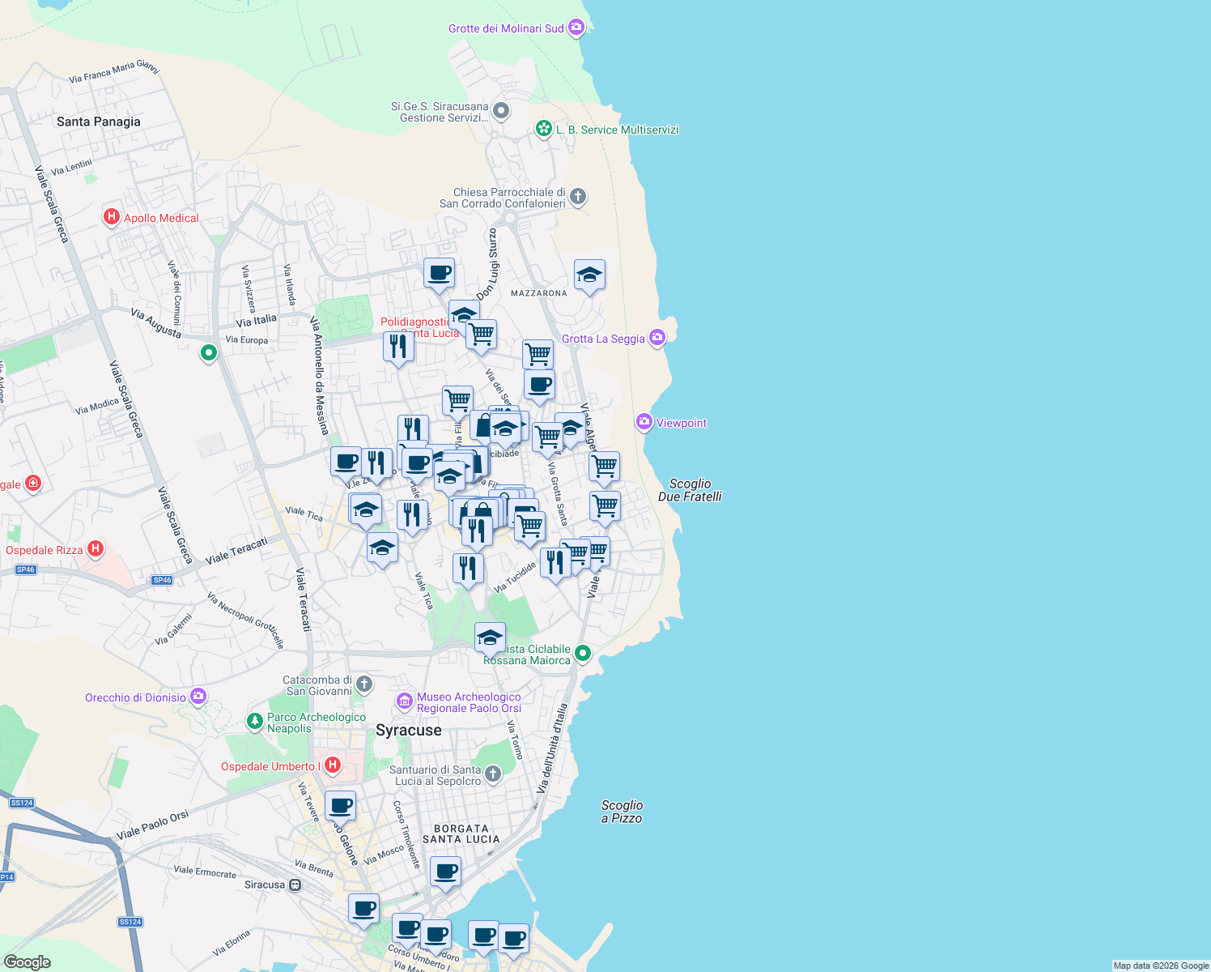The width and height of the screenshot is (1211, 972).
Task: Click the Map data ©2026 Google text
Action: click(x=1161, y=966)
